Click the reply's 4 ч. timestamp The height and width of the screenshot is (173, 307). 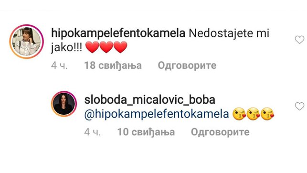(x=93, y=132)
